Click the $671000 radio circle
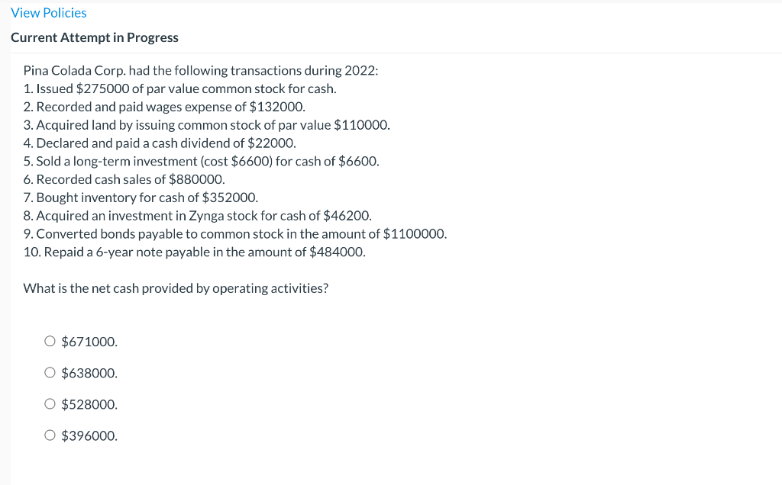Image resolution: width=782 pixels, height=485 pixels. [x=50, y=341]
